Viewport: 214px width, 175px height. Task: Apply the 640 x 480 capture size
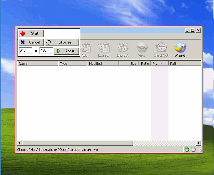tap(66, 51)
